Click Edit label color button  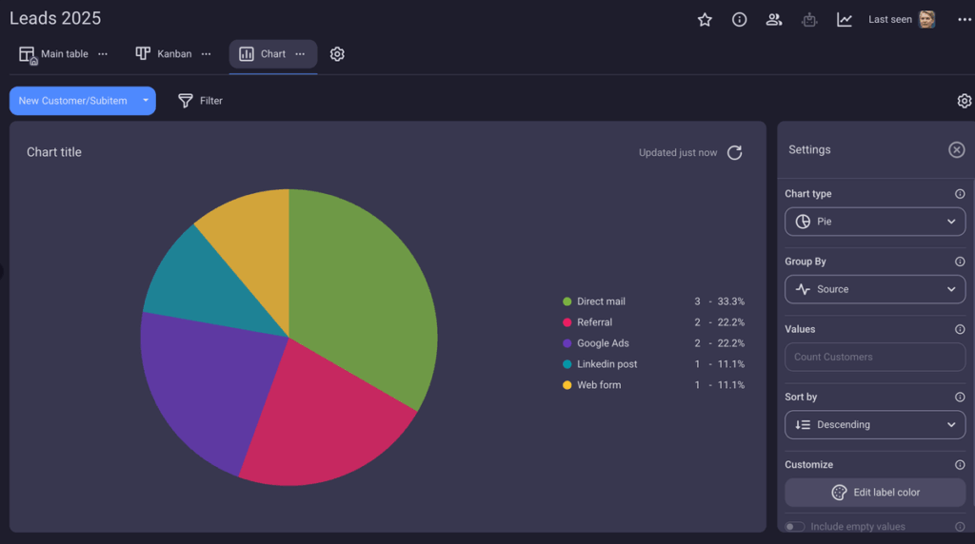pos(875,493)
